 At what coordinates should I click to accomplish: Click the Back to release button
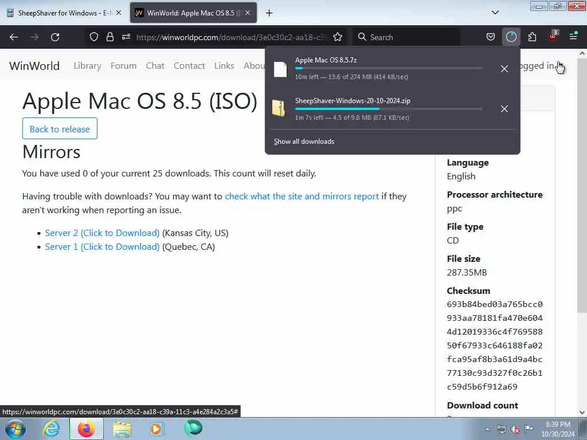tap(60, 129)
